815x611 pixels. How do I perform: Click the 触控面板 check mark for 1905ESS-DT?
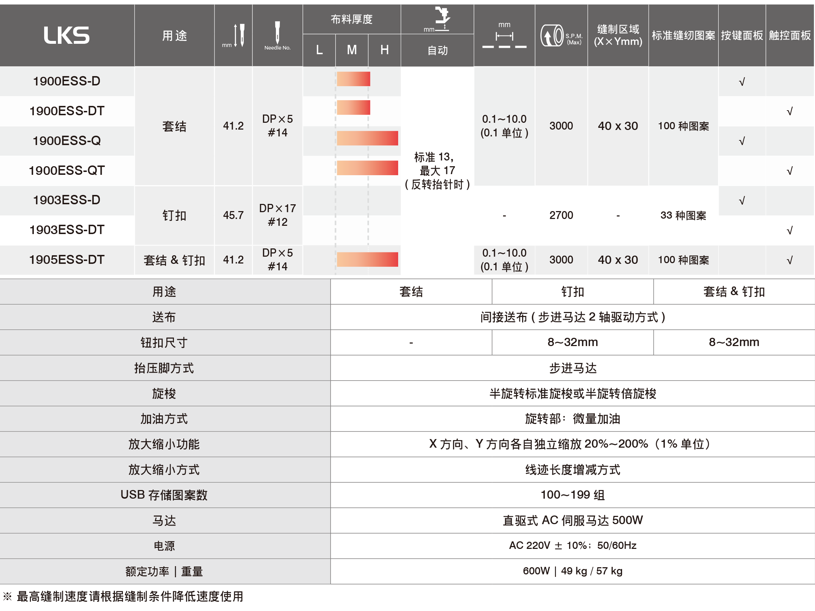789,260
